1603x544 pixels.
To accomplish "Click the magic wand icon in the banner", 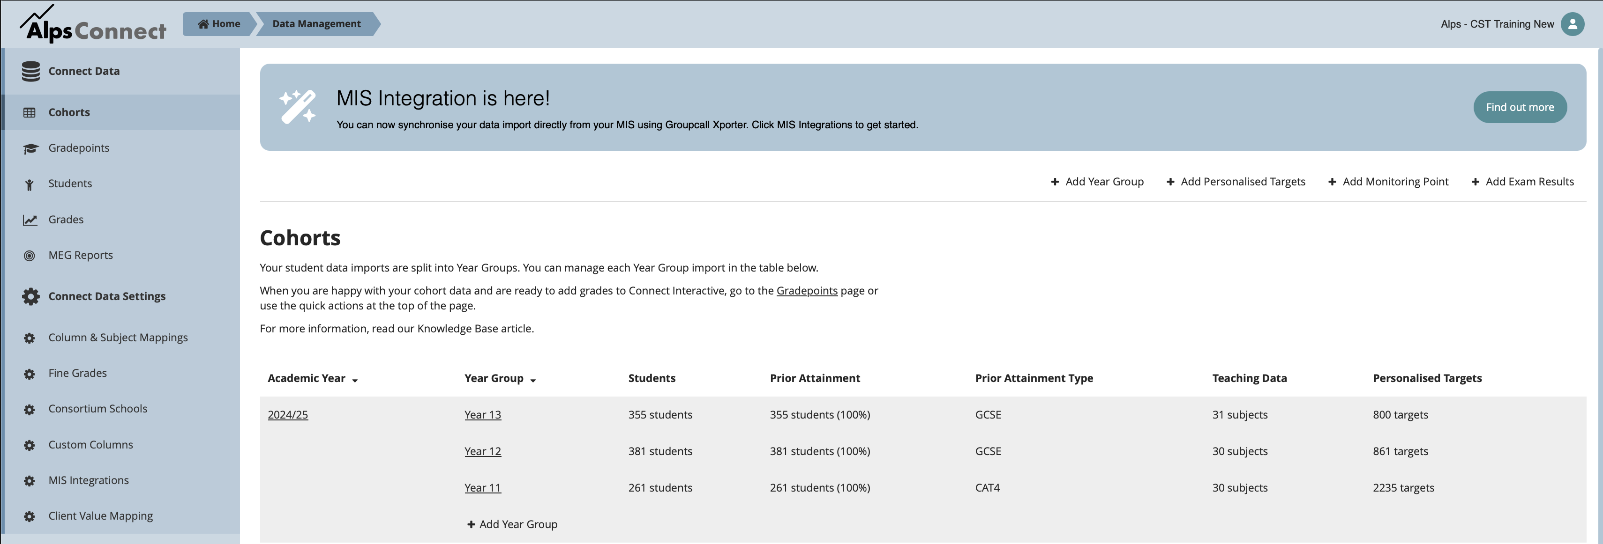I will [x=298, y=107].
